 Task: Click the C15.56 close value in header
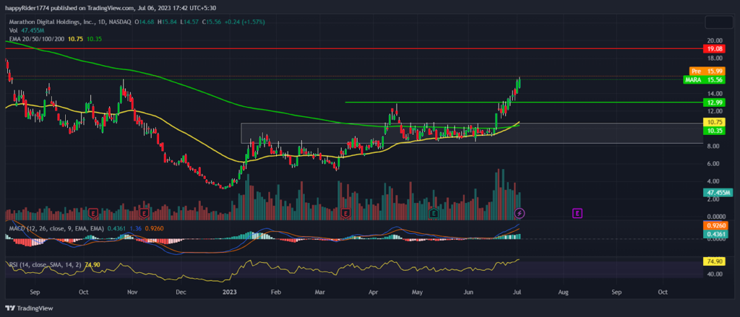pyautogui.click(x=213, y=22)
